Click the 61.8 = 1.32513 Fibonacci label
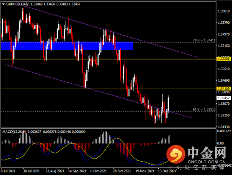The width and height of the screenshot is (232, 175). [204, 109]
